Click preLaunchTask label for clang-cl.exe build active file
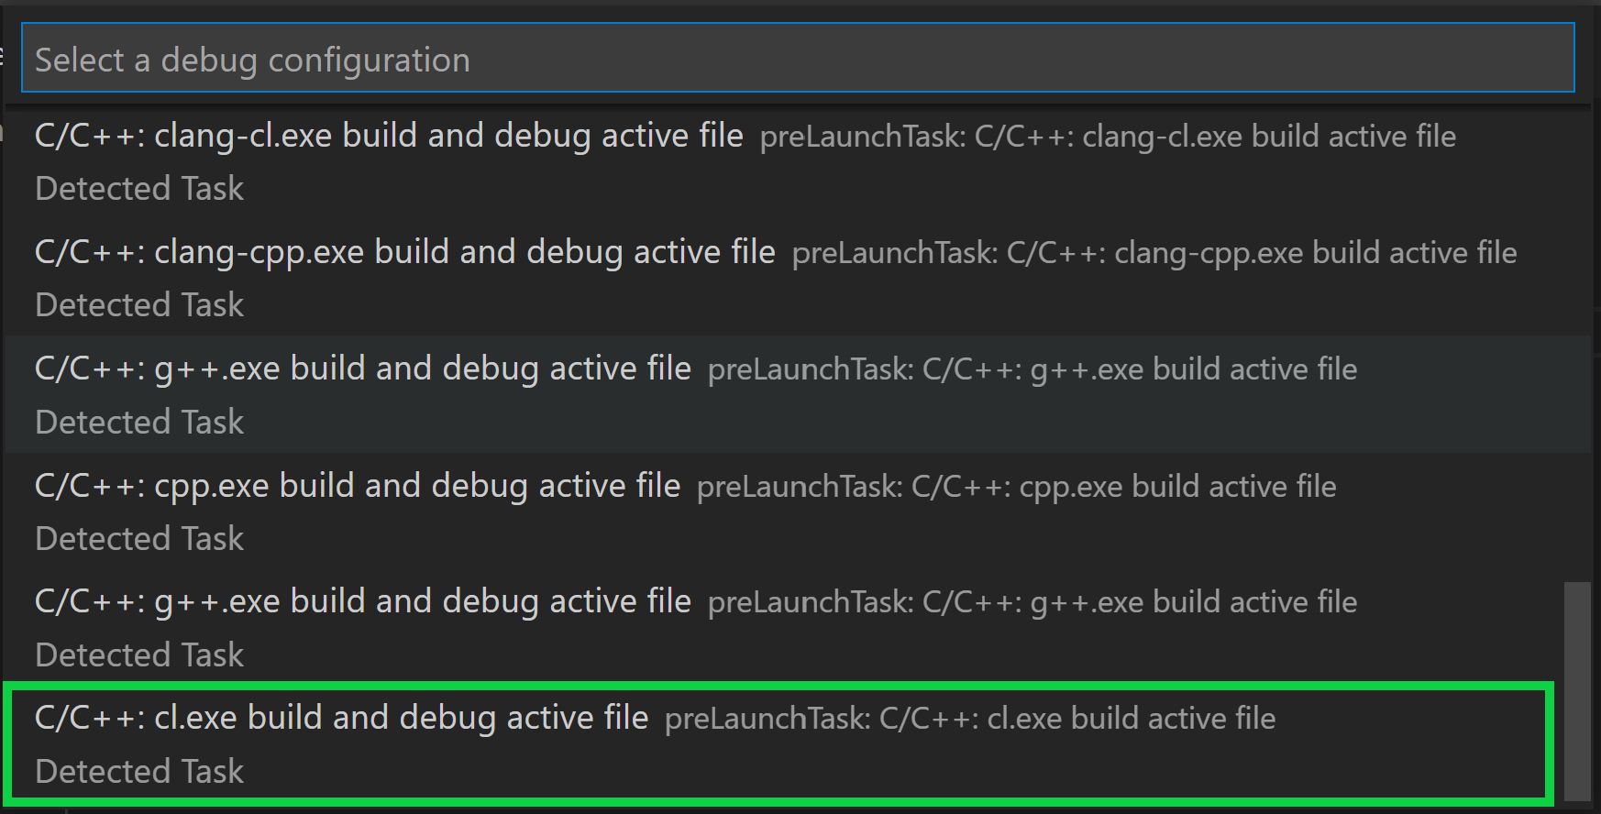 coord(1107,136)
